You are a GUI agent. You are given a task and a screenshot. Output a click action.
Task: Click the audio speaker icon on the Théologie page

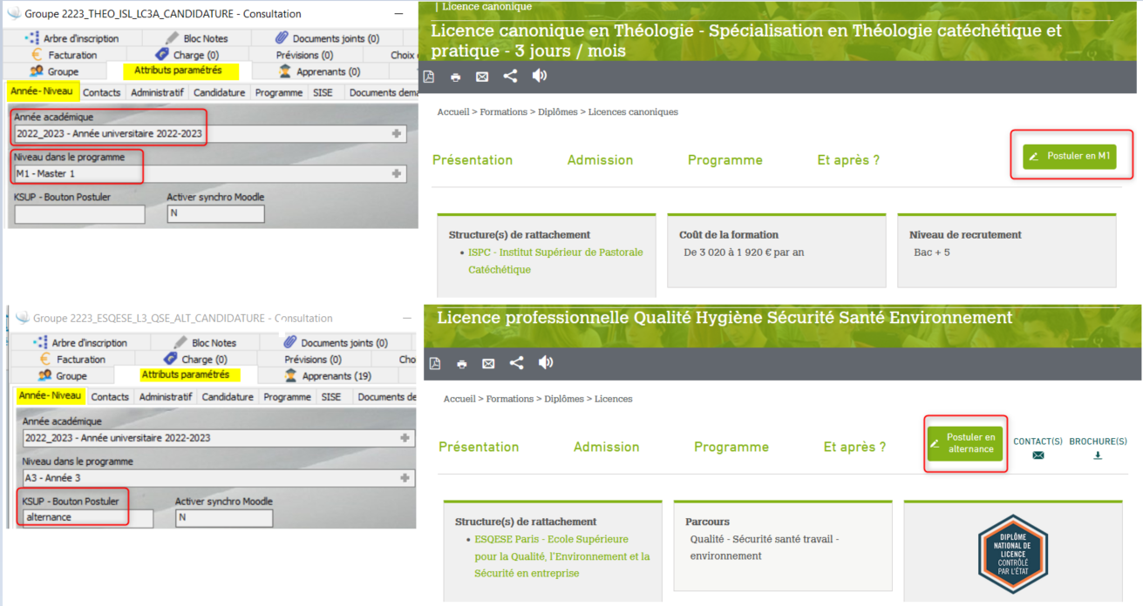[540, 76]
